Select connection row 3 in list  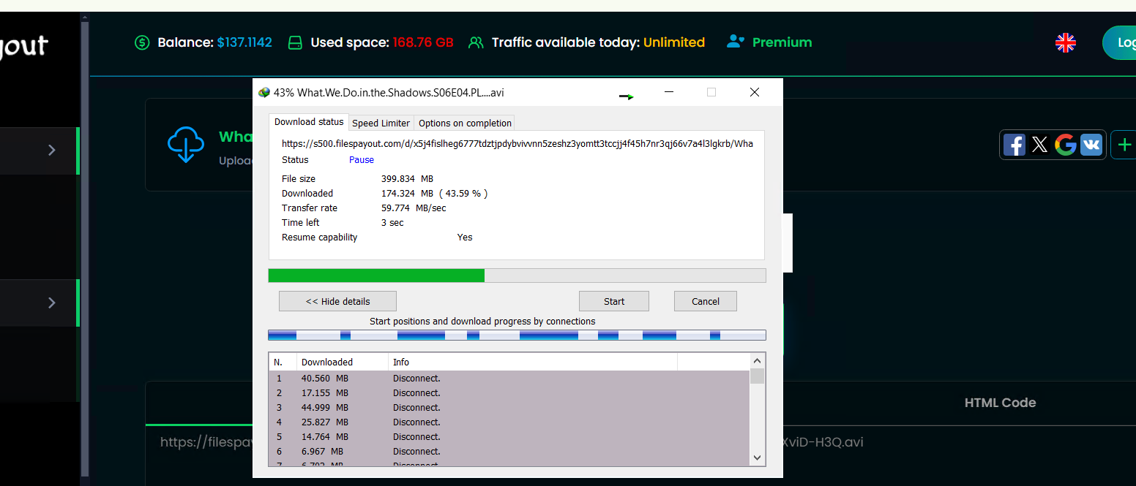point(509,407)
